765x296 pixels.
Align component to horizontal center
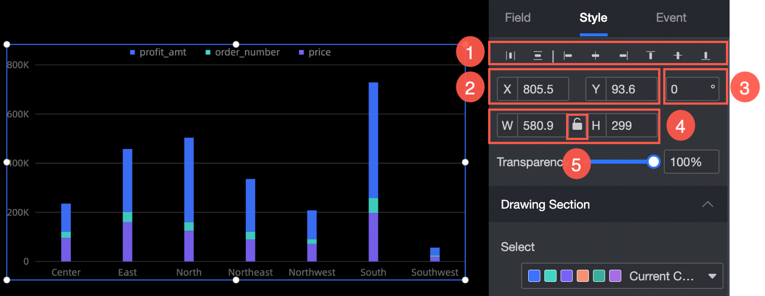tap(596, 56)
